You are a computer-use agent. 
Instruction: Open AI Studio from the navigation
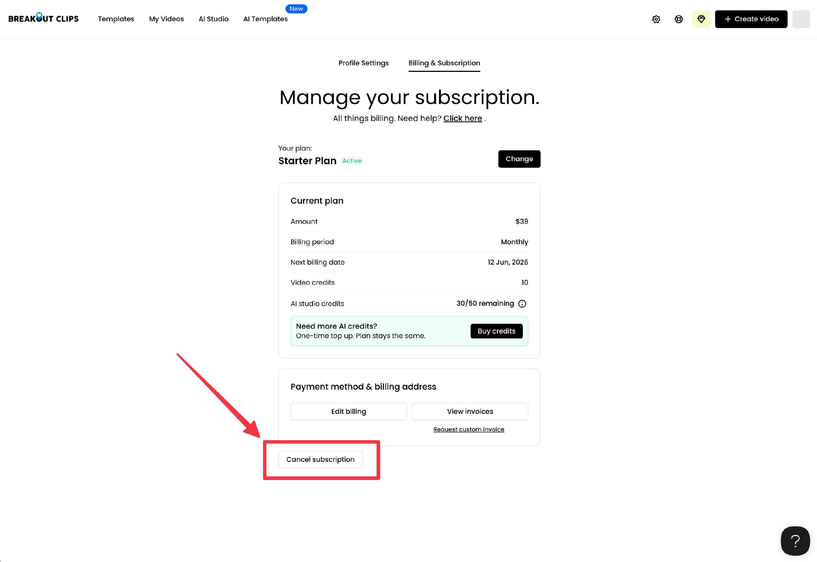[x=214, y=19]
